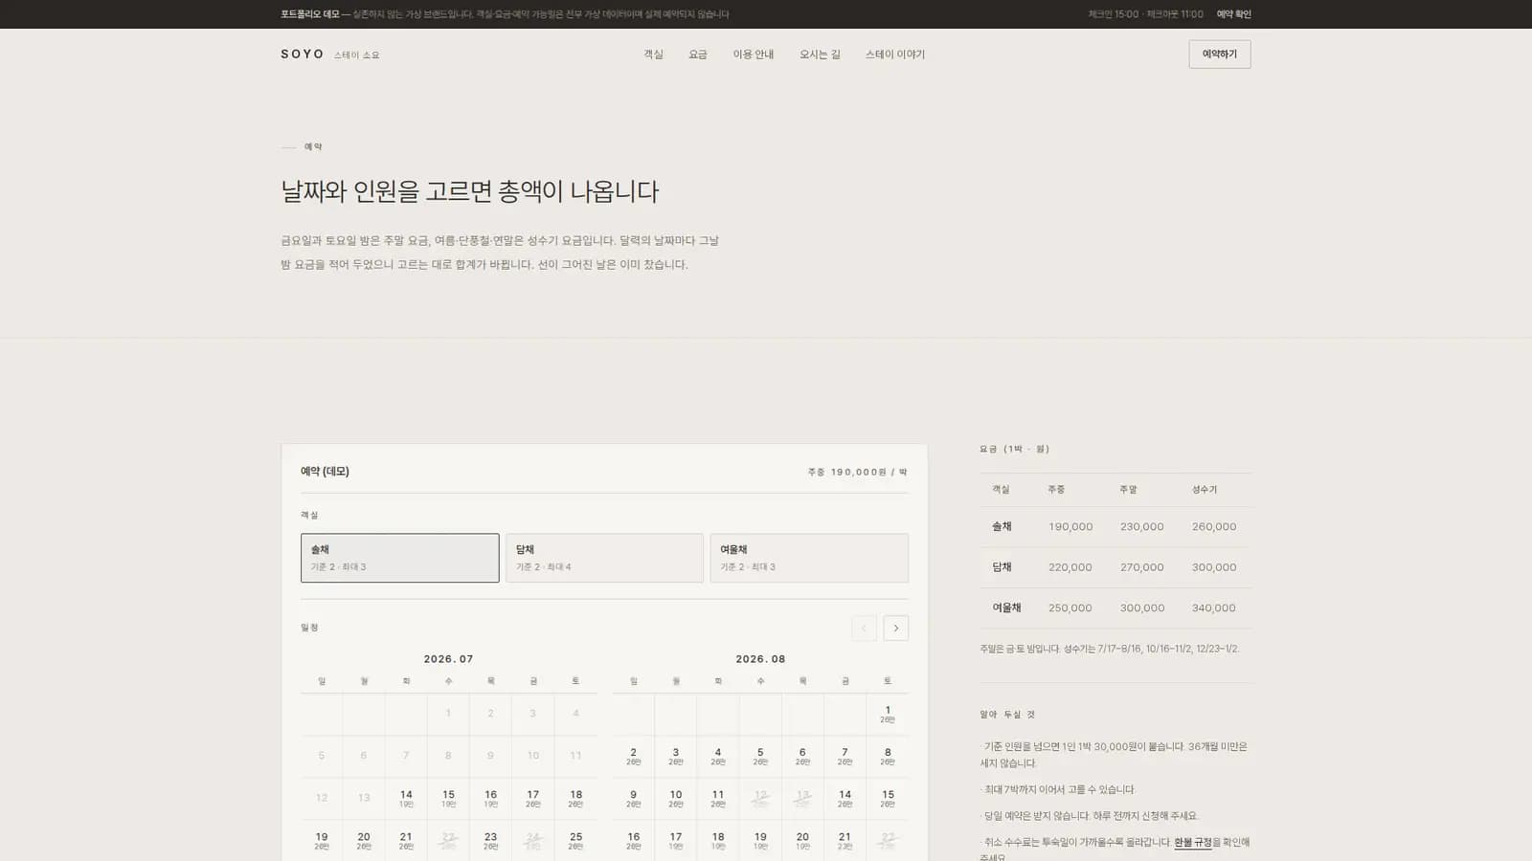Pick August 8 in the 2026.08 calendar

(x=888, y=756)
